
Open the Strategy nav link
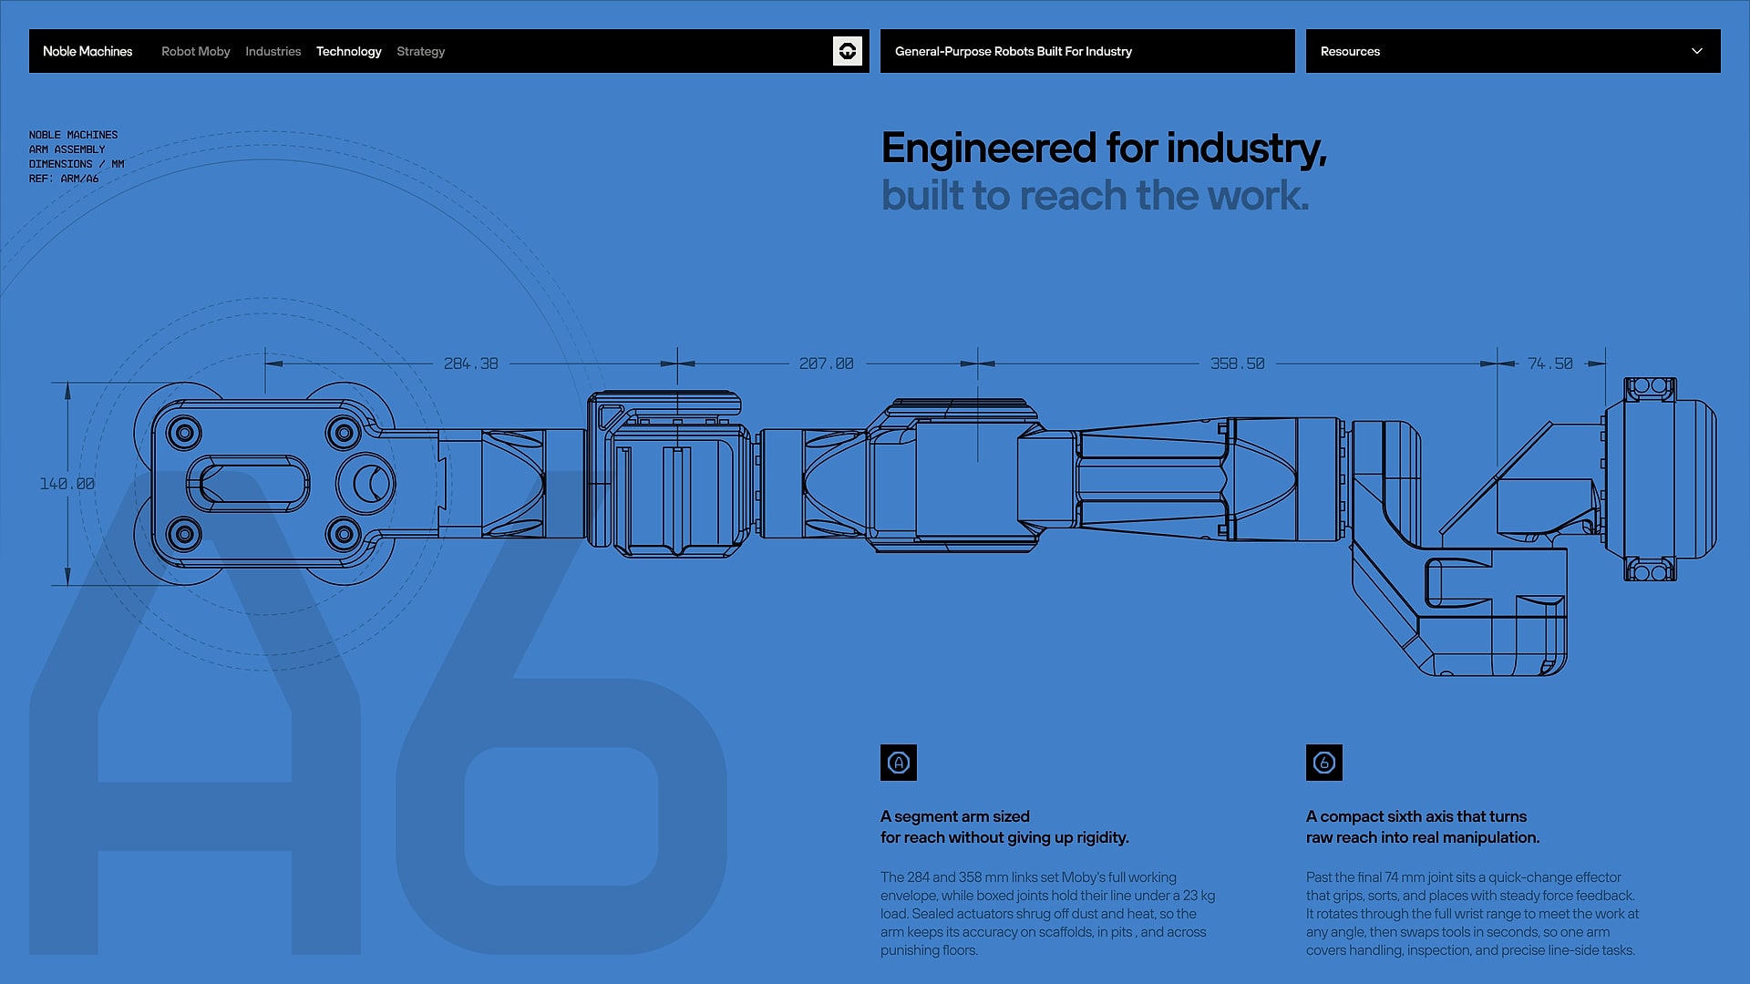420,51
